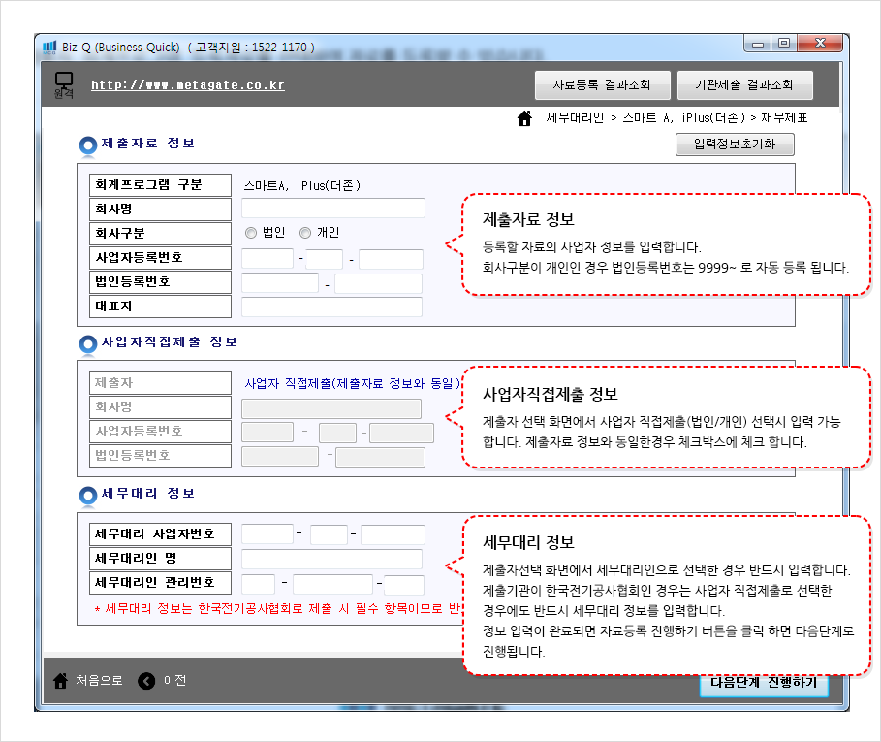This screenshot has height=742, width=881.
Task: Select the 법인 radio button
Action: 251,232
